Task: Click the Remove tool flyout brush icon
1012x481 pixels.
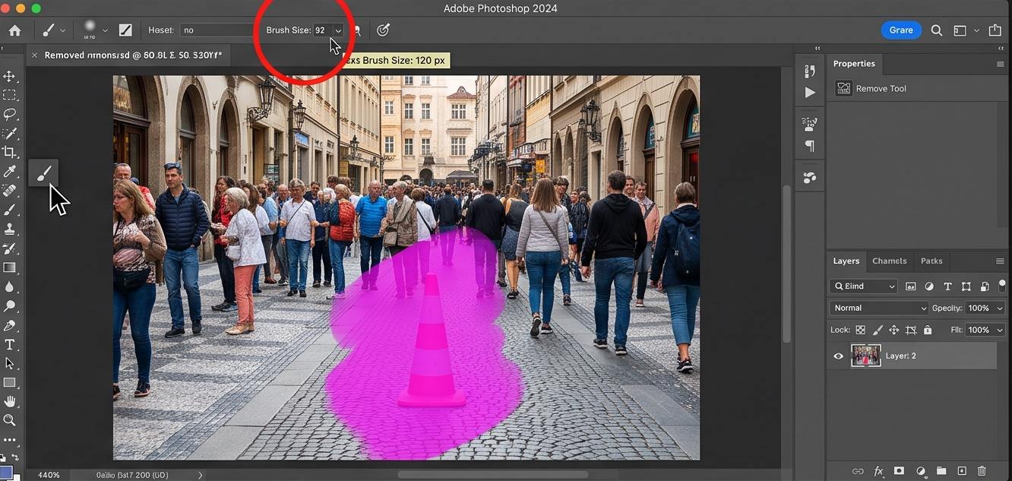Action: (43, 172)
